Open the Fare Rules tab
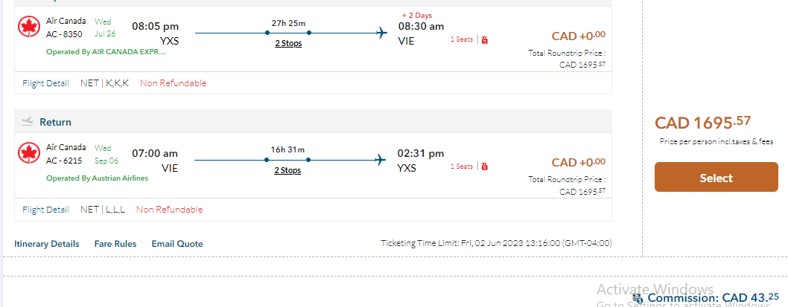This screenshot has width=788, height=307. pos(115,244)
